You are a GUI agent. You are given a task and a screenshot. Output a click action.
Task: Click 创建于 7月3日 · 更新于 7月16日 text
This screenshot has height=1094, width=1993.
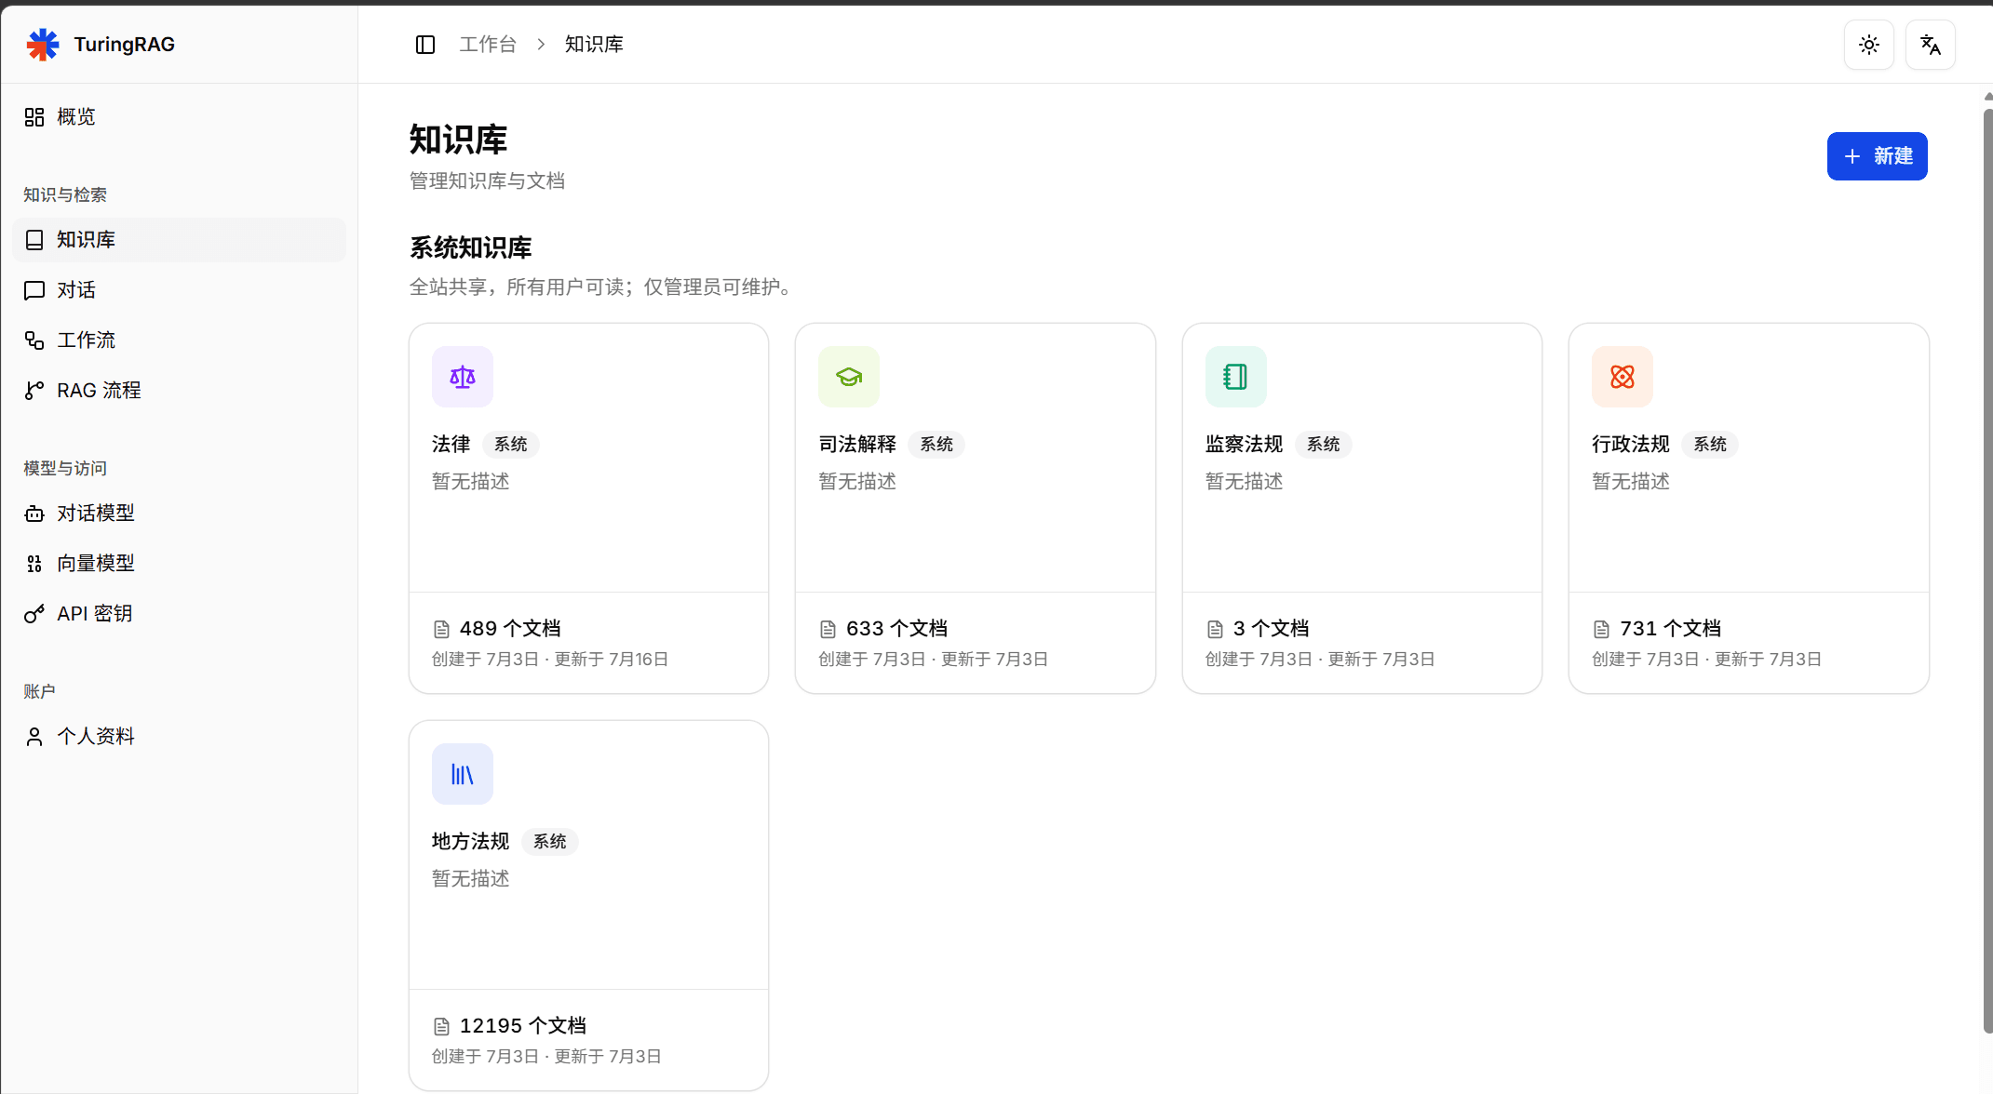(550, 660)
